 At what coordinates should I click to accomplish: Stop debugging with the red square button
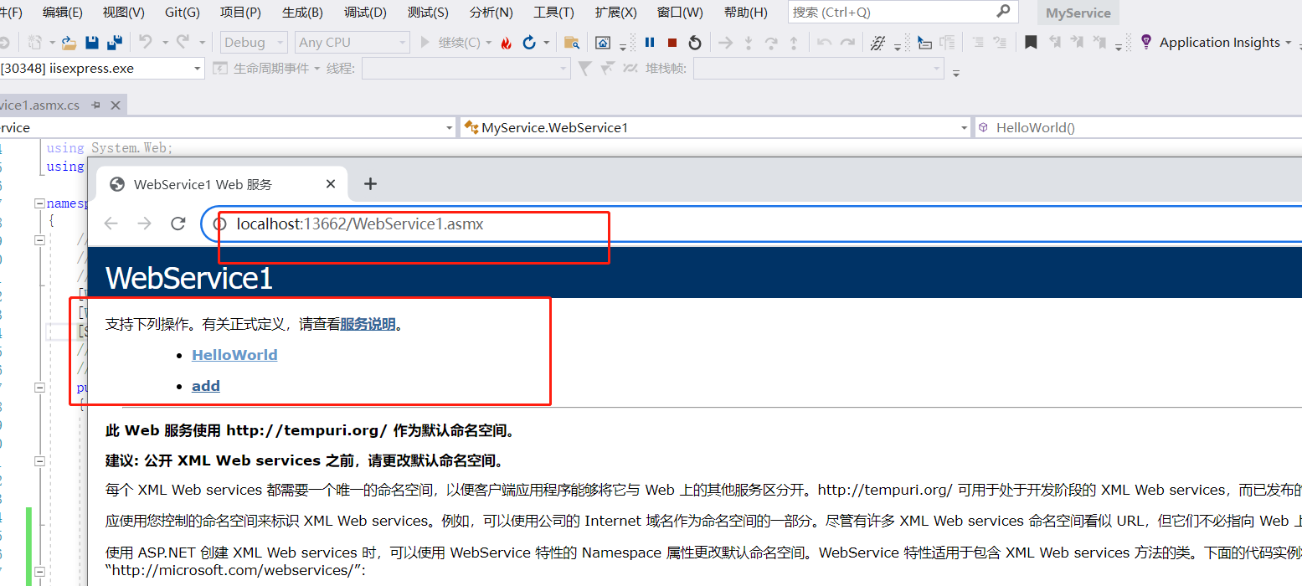672,43
